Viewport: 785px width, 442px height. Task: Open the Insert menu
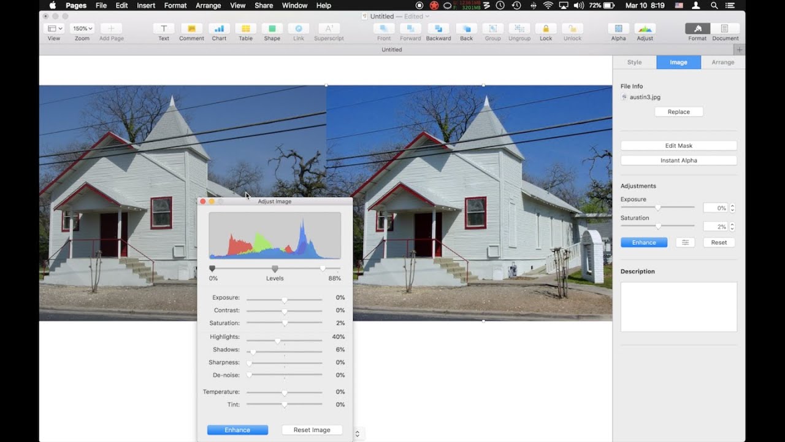coord(146,6)
